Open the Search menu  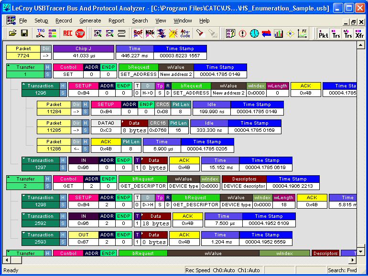(x=140, y=21)
